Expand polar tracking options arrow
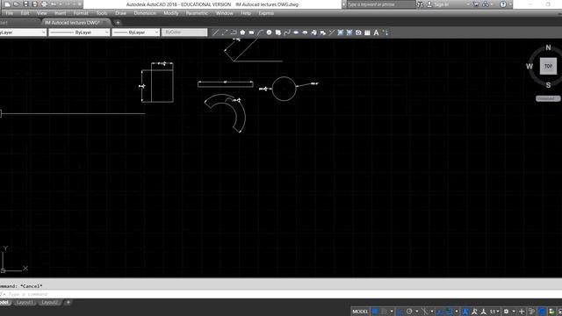The width and height of the screenshot is (562, 316). pyautogui.click(x=417, y=312)
